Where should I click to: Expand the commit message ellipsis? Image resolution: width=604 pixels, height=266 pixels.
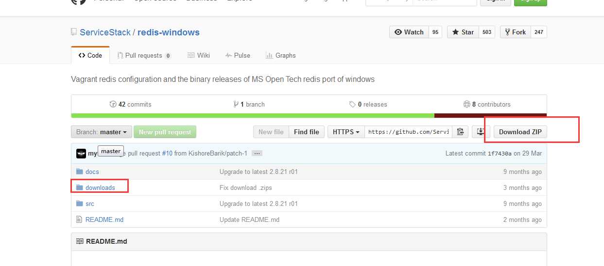coord(258,153)
